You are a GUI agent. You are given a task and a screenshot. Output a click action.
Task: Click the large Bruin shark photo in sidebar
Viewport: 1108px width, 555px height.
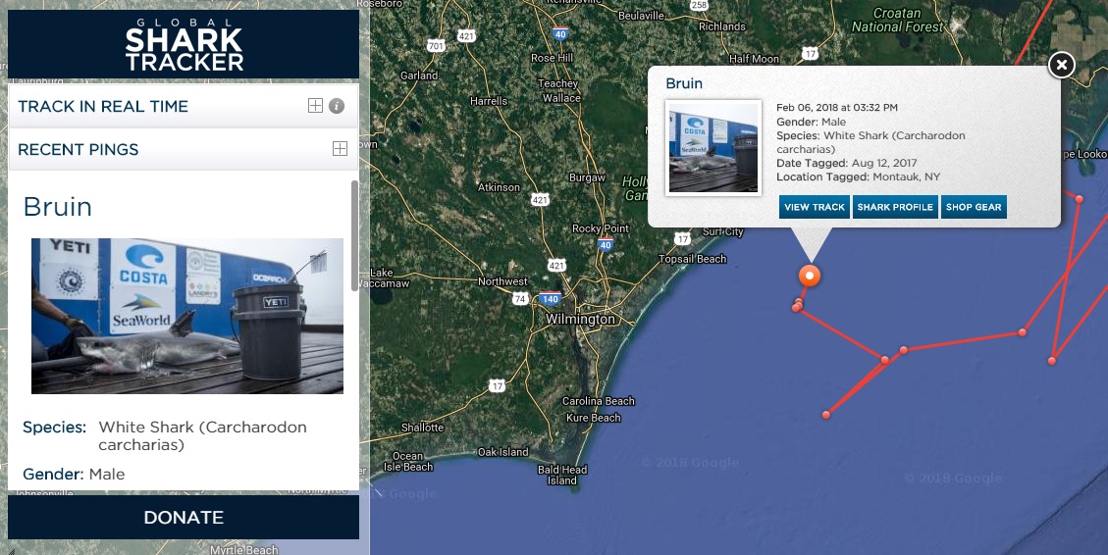point(187,316)
